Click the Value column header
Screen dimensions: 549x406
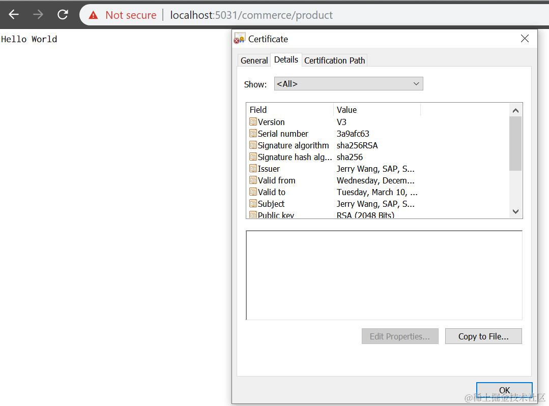click(377, 110)
